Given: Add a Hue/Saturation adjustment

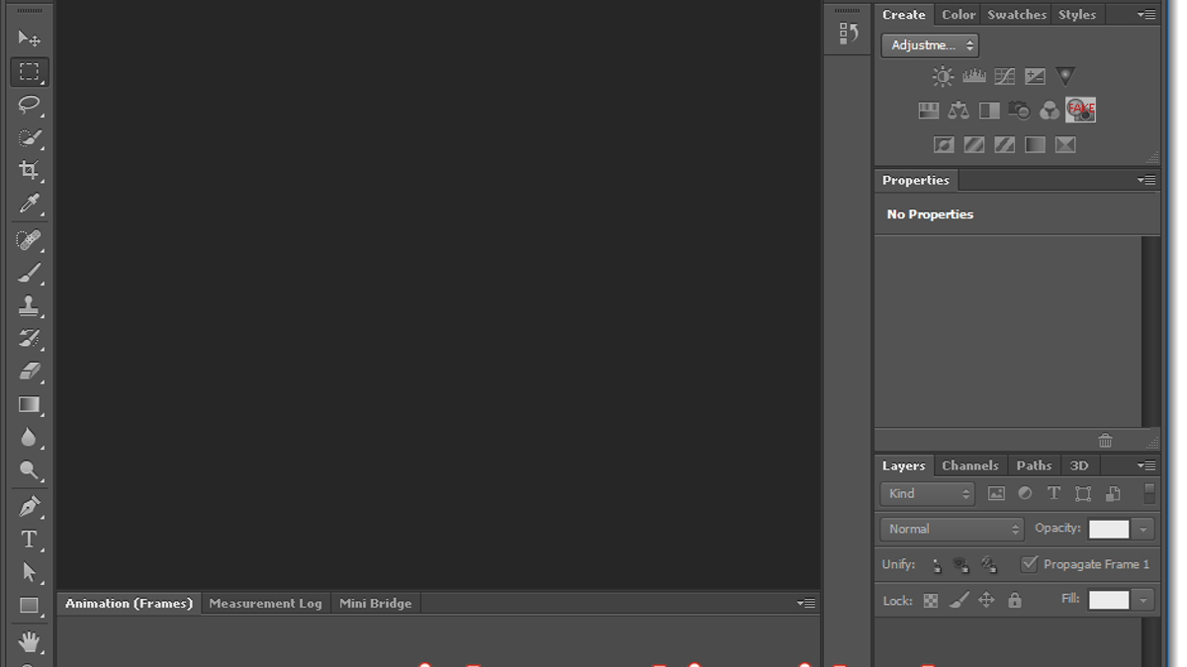Looking at the screenshot, I should (928, 111).
